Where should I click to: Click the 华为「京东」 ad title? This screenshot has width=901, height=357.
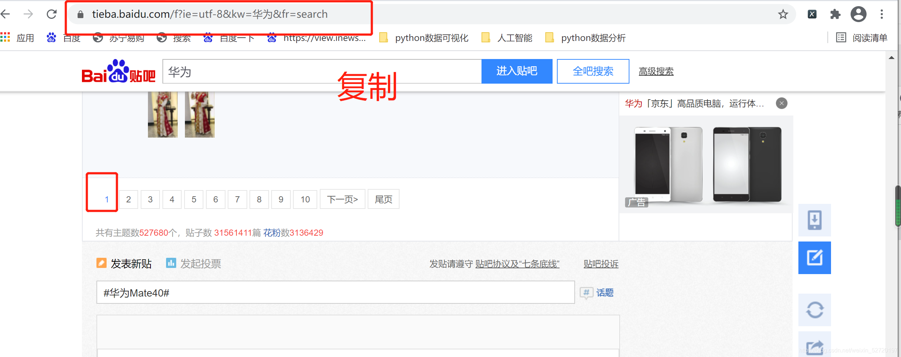point(694,104)
